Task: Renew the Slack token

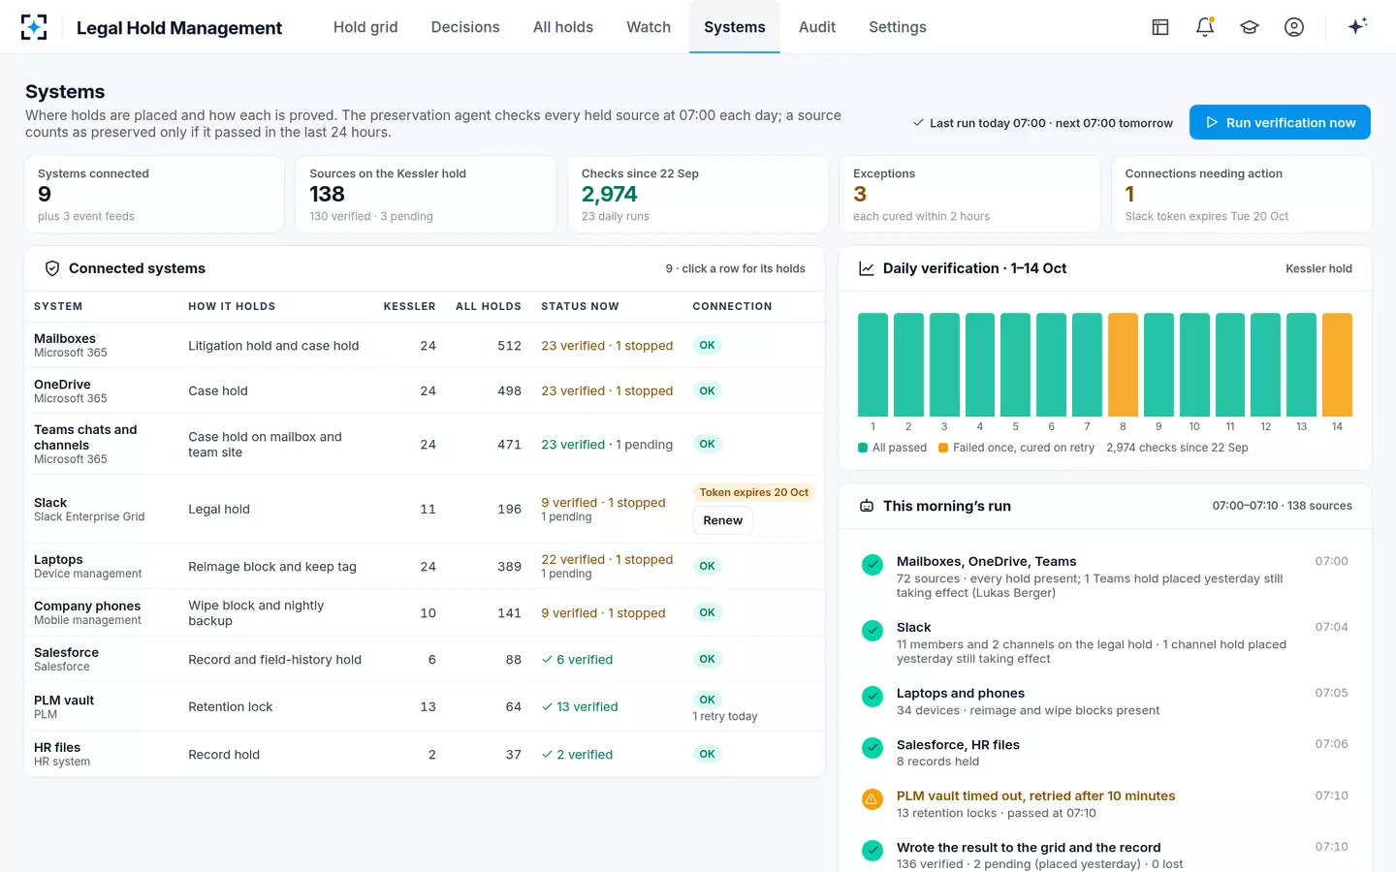Action: pos(723,520)
